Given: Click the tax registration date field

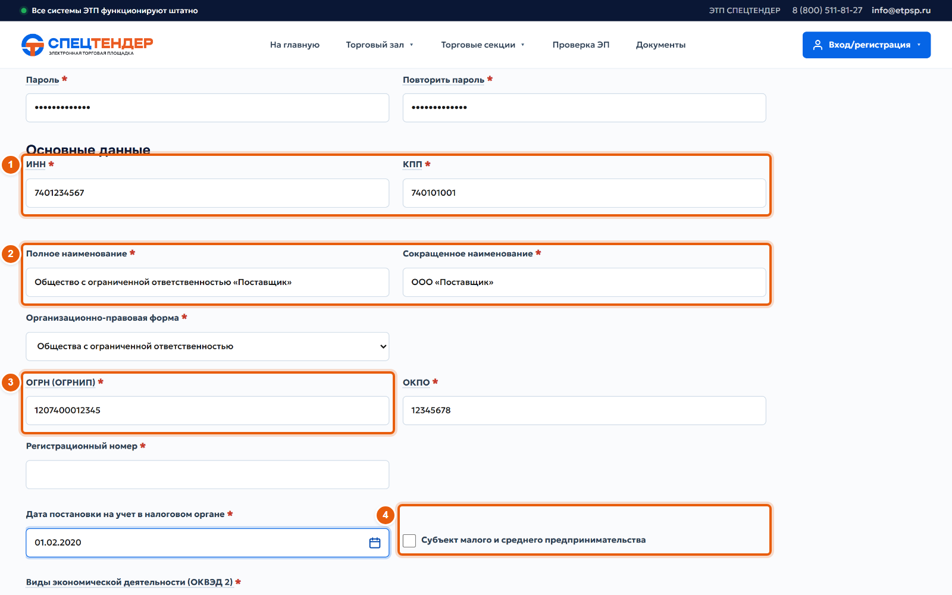Looking at the screenshot, I should (208, 543).
